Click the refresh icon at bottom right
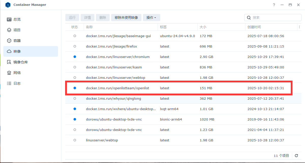The width and height of the screenshot is (305, 163). [296, 156]
